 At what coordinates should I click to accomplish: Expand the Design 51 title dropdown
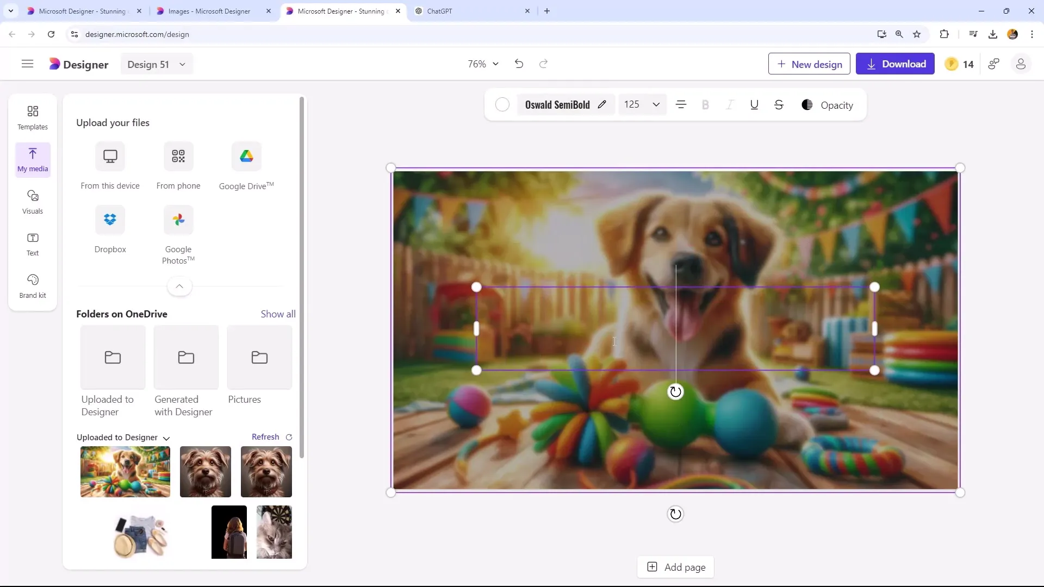pos(183,64)
